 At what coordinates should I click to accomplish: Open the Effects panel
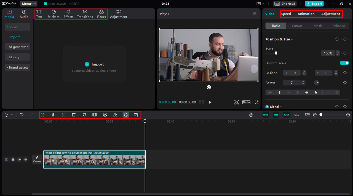coord(68,14)
